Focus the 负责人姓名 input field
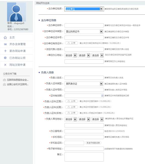This screenshot has width=145, height=164. click(84, 78)
